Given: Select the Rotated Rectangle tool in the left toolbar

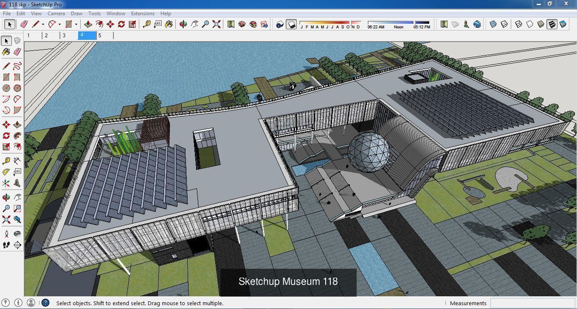Looking at the screenshot, I should 17,77.
